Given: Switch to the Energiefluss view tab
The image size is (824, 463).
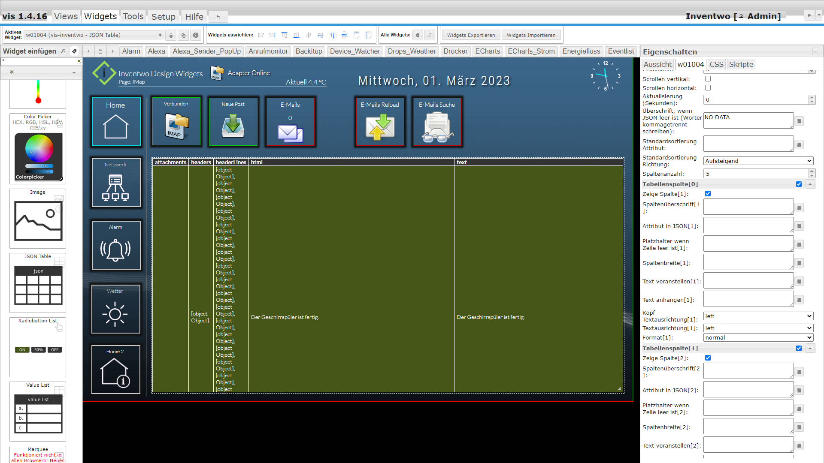Looking at the screenshot, I should tap(581, 51).
